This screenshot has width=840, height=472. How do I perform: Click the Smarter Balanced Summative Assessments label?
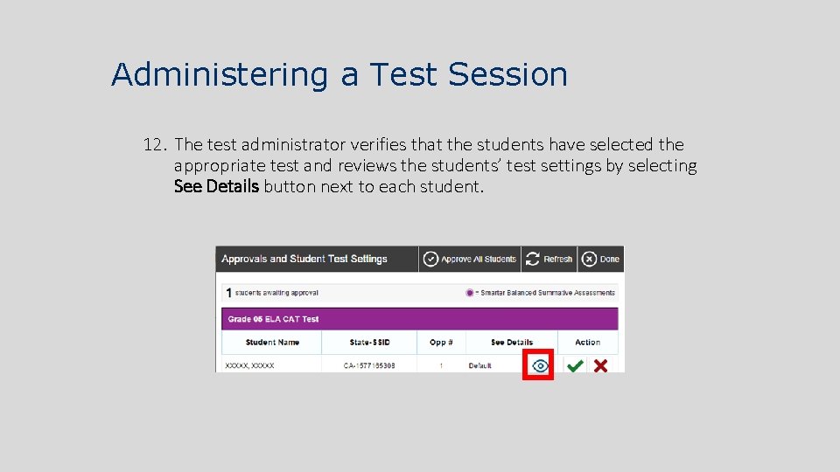click(x=547, y=293)
